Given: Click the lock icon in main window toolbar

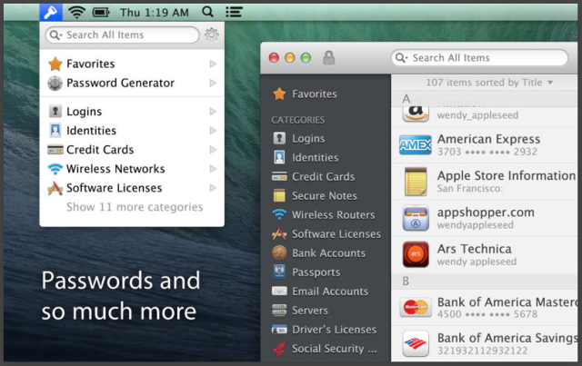Looking at the screenshot, I should [x=328, y=58].
